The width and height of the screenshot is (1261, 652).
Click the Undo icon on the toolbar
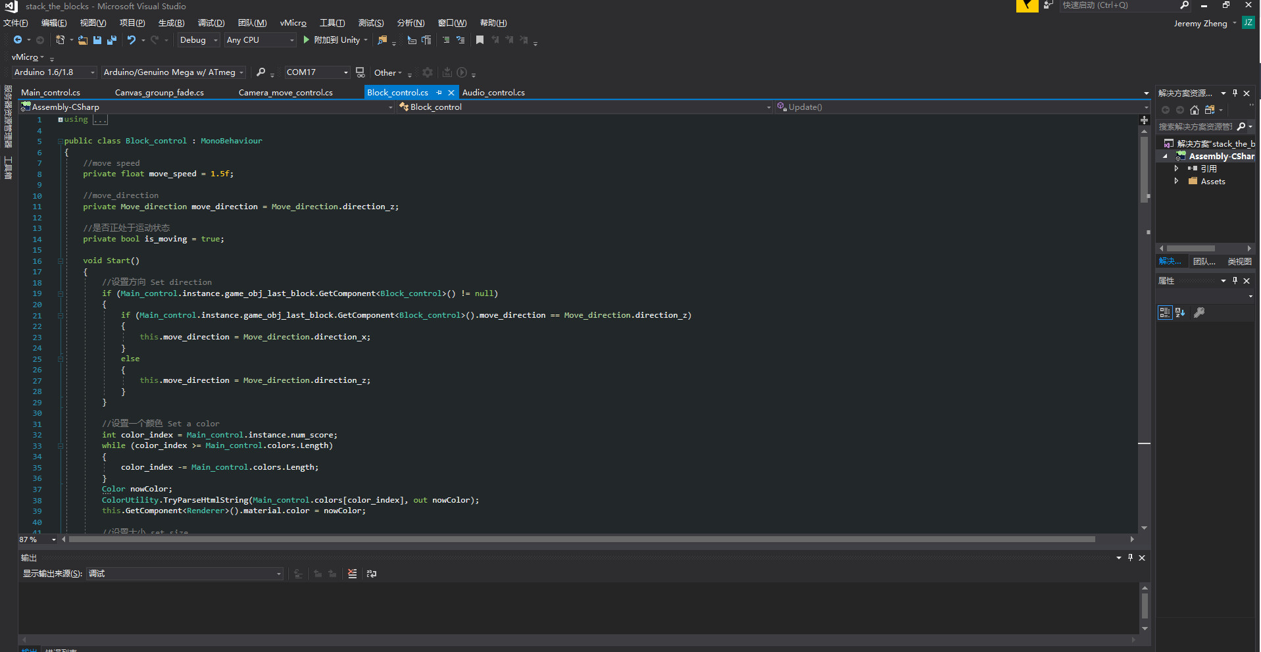[131, 39]
